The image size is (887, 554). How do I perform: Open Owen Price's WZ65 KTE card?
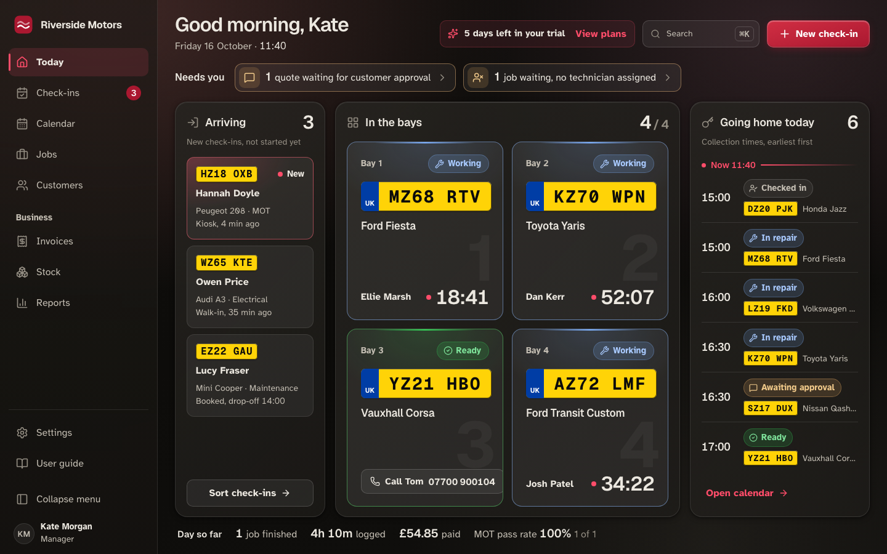pos(250,287)
